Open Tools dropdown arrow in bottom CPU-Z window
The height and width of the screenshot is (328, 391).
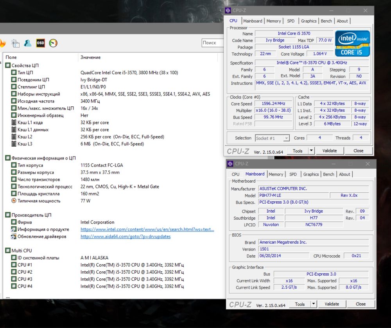(x=314, y=304)
